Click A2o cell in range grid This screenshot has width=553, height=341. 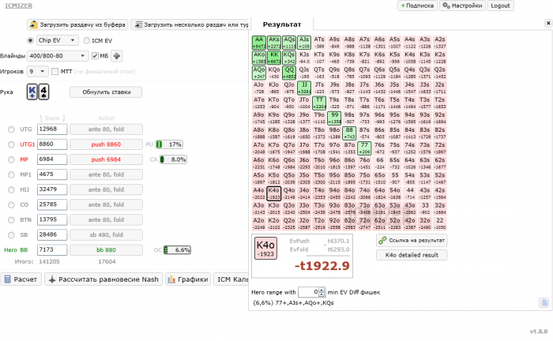[259, 223]
